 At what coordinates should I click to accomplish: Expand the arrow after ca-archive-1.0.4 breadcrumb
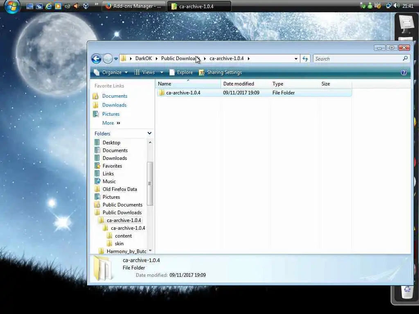248,58
